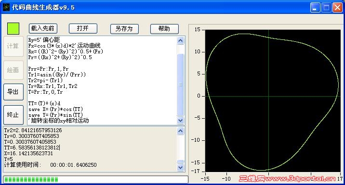Click the comment line 旋转坐标的xy相对运动
Screen dimensions: 345x185
(x=58, y=121)
